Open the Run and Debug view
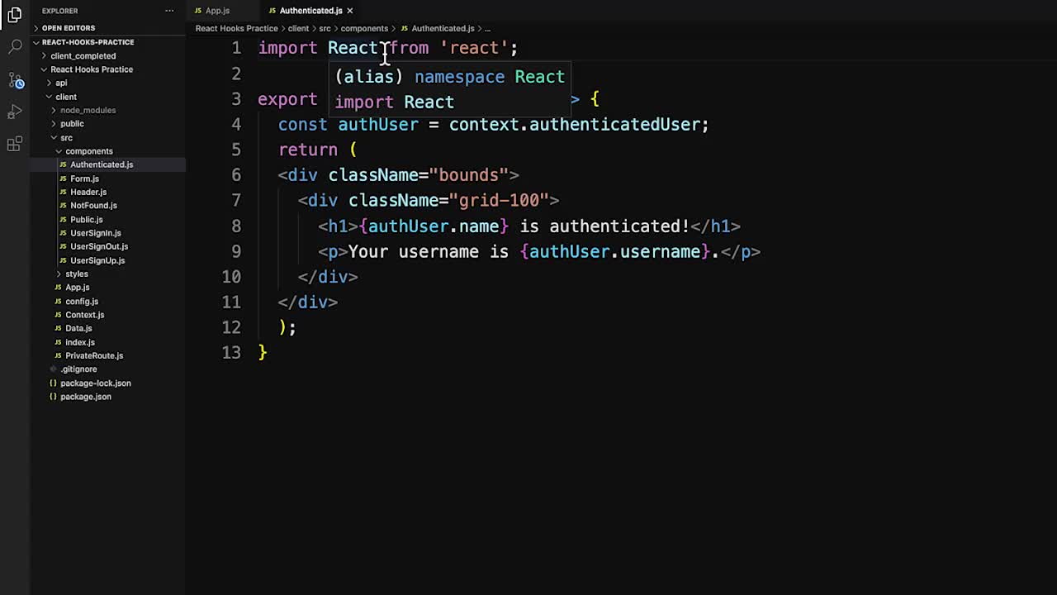This screenshot has height=595, width=1057. point(15,112)
